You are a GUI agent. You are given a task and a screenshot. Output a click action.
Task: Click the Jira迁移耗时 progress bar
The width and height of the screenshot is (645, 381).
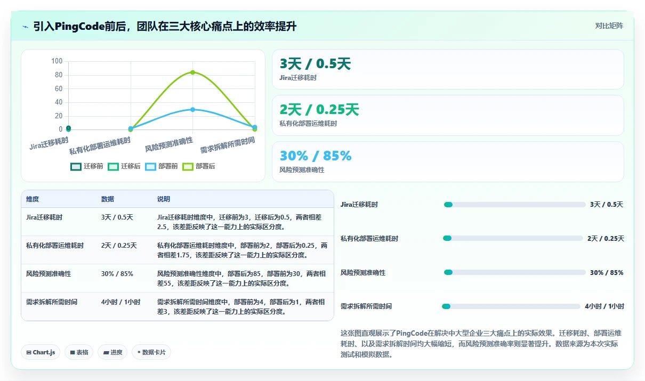[x=515, y=205]
